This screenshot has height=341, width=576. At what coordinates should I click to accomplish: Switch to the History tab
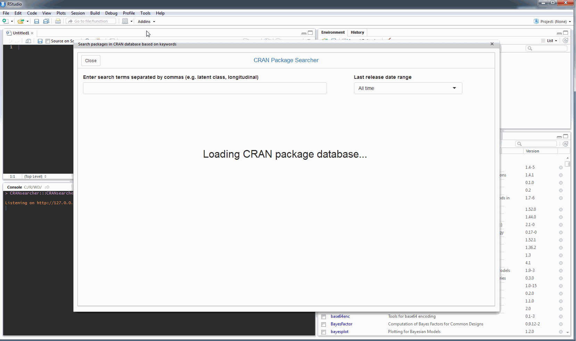357,32
